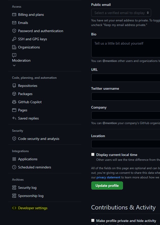Click the Scheduled reminders clock icon
The image size is (160, 225).
(x=14, y=167)
